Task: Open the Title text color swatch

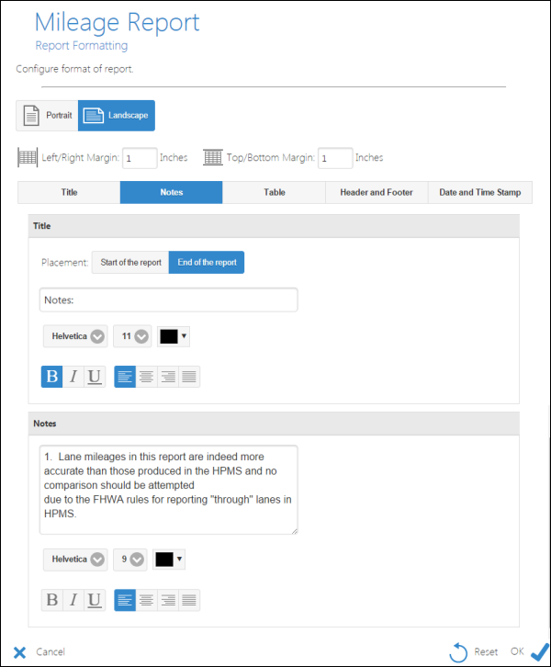Action: pyautogui.click(x=173, y=336)
